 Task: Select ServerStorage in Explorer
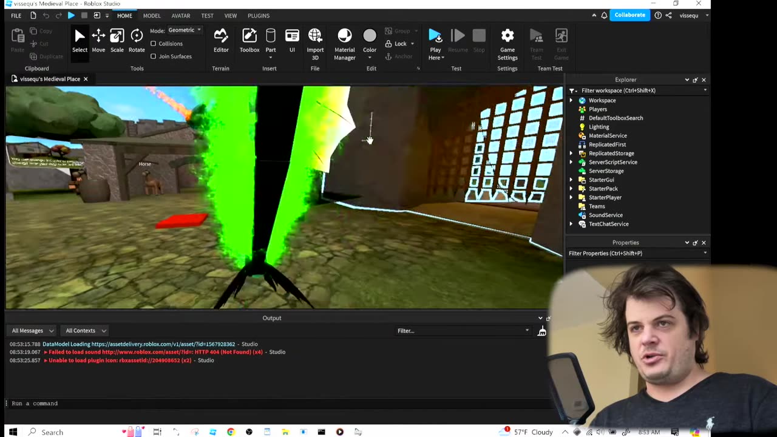(x=606, y=171)
